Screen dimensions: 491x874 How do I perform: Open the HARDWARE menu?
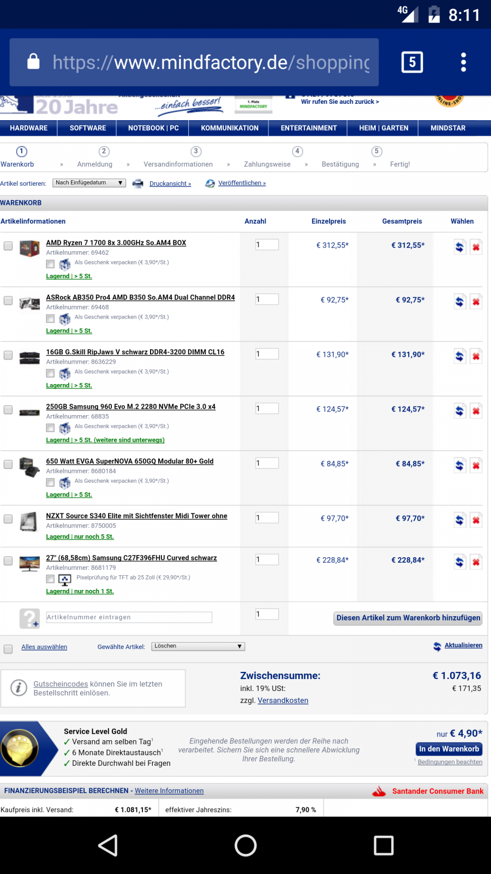[29, 128]
